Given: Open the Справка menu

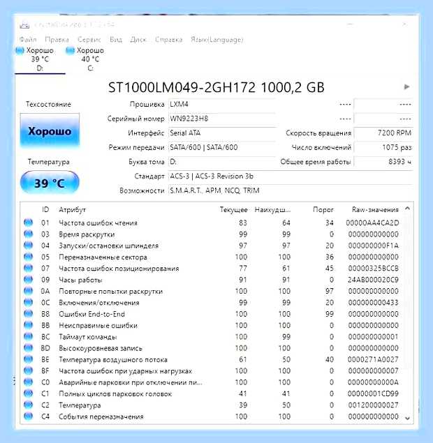Looking at the screenshot, I should [168, 39].
